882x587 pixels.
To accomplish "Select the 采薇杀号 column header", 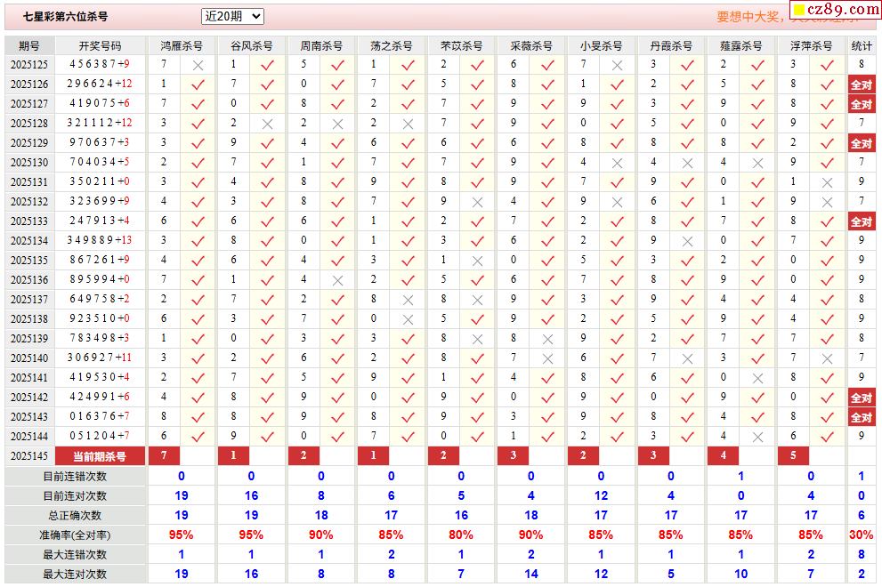I will pos(531,46).
